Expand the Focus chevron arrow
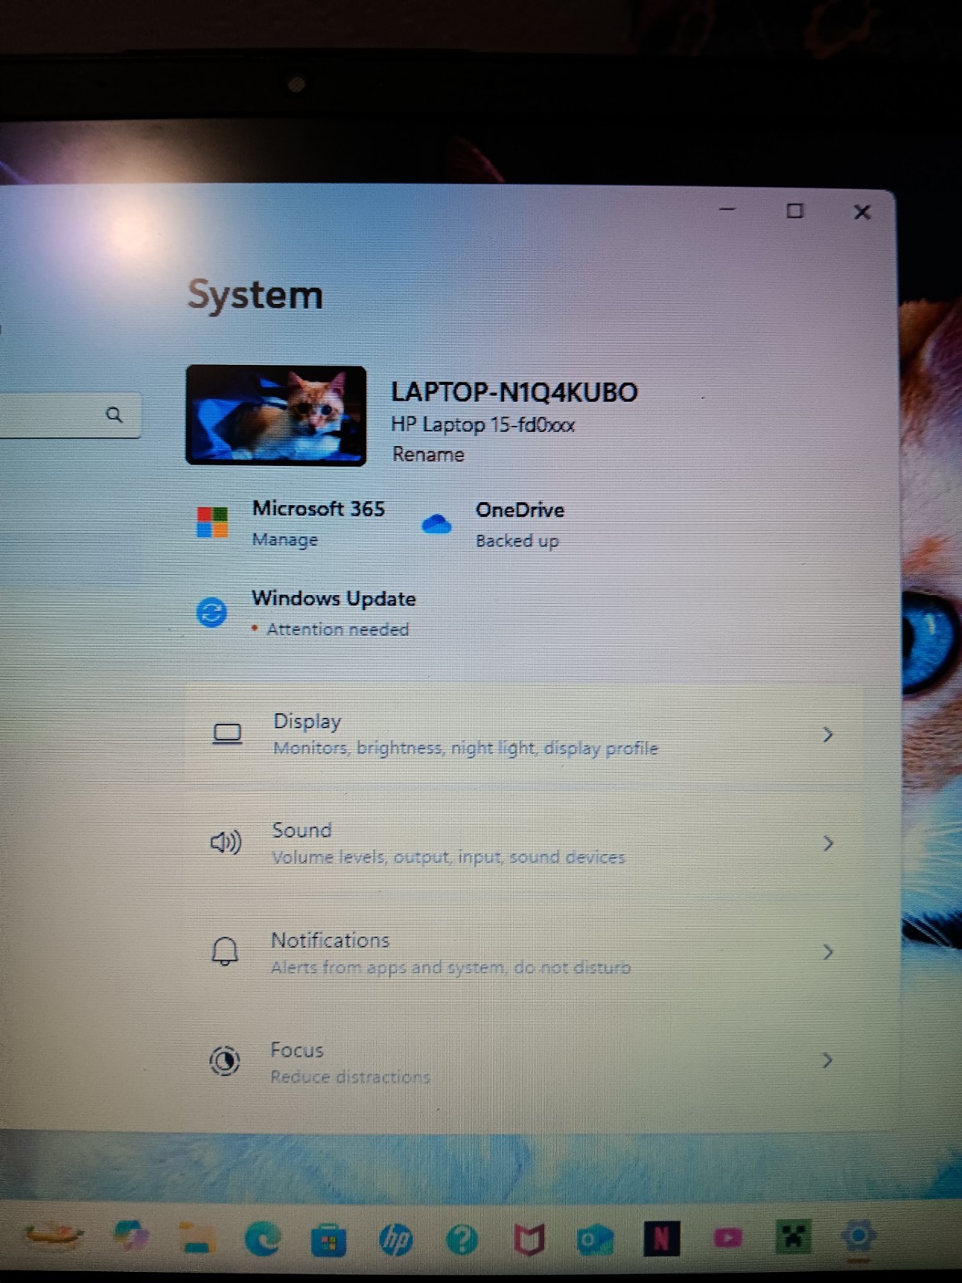Screen dimensions: 962x1283 pyautogui.click(x=828, y=1060)
